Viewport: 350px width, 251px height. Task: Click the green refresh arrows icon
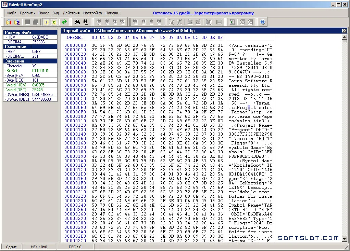(64, 22)
